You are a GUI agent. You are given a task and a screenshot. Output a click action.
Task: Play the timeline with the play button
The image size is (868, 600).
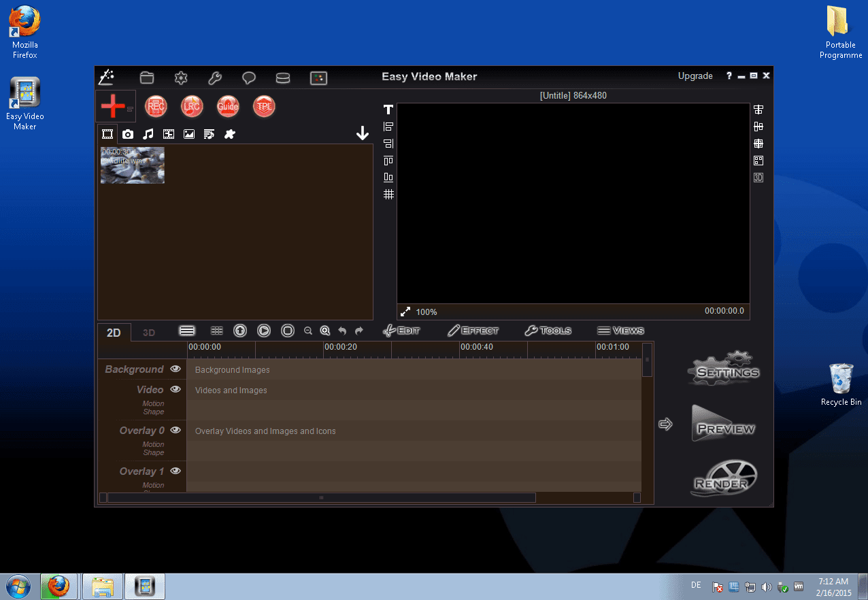tap(264, 331)
